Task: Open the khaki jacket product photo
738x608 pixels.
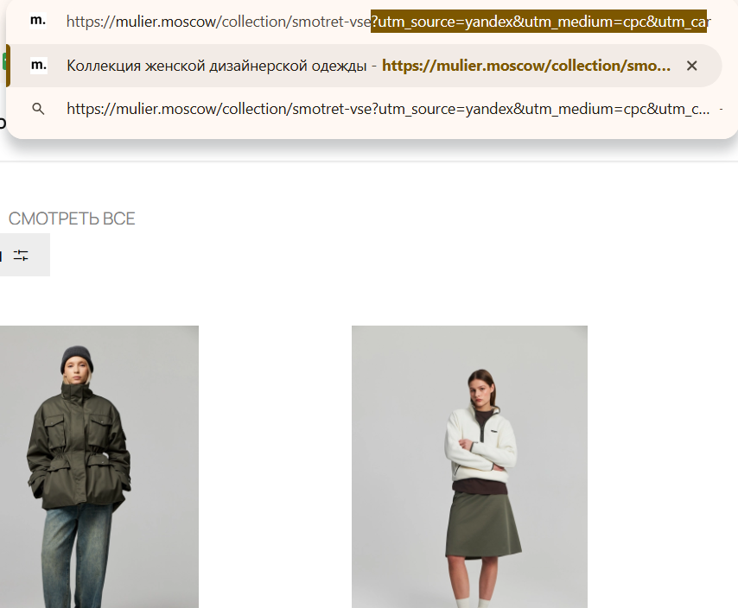Action: 99,466
